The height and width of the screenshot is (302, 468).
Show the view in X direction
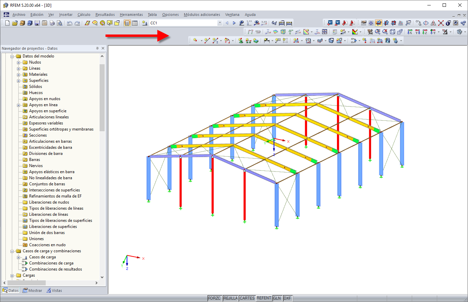(410, 32)
